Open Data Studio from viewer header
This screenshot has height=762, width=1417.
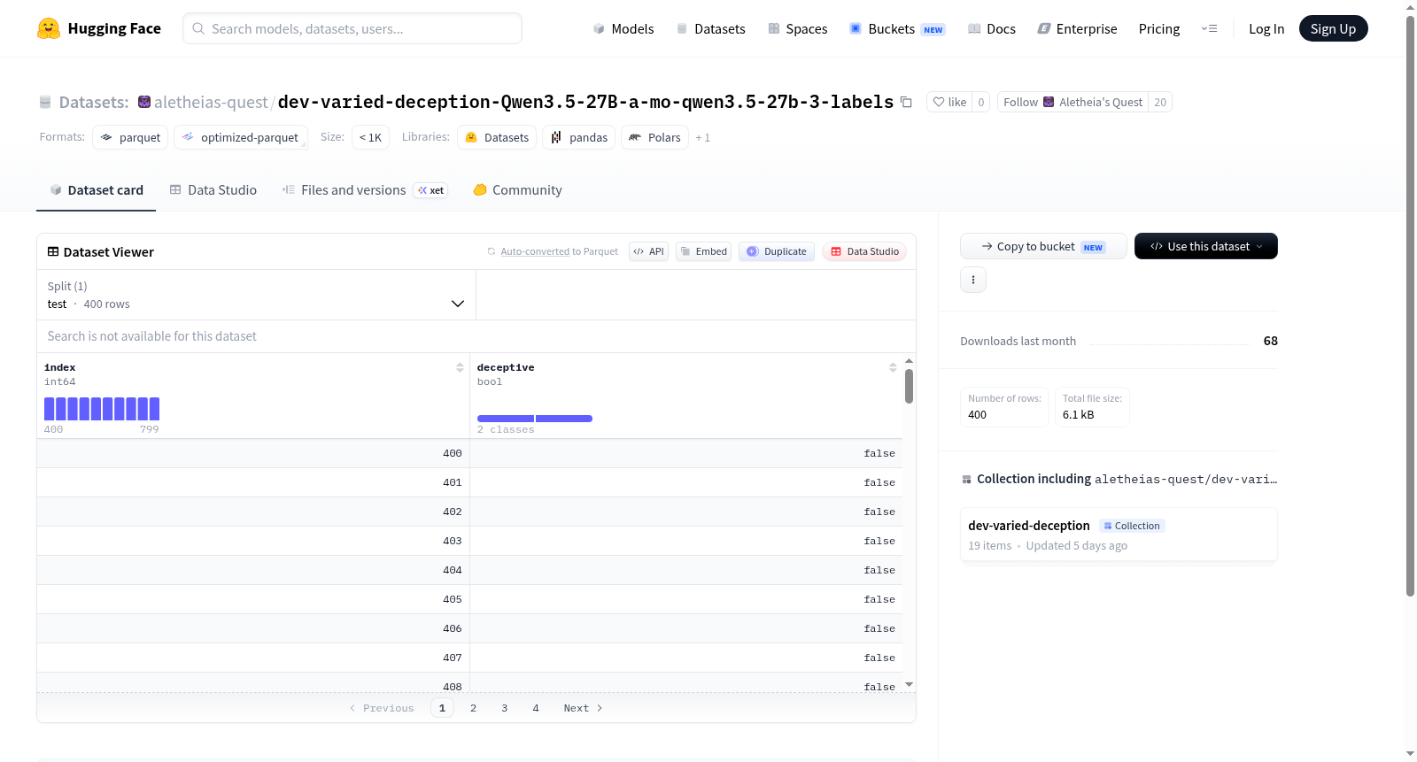click(x=864, y=251)
